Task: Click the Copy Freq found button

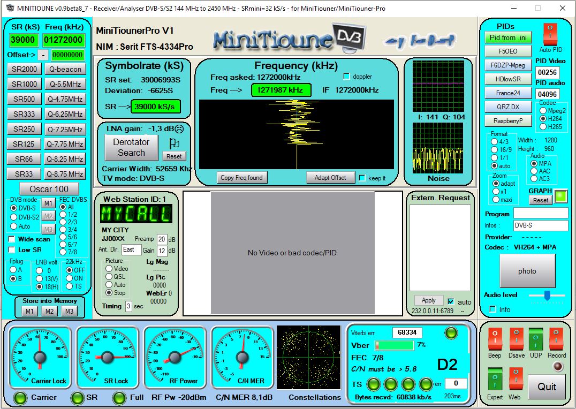Action: click(x=242, y=177)
